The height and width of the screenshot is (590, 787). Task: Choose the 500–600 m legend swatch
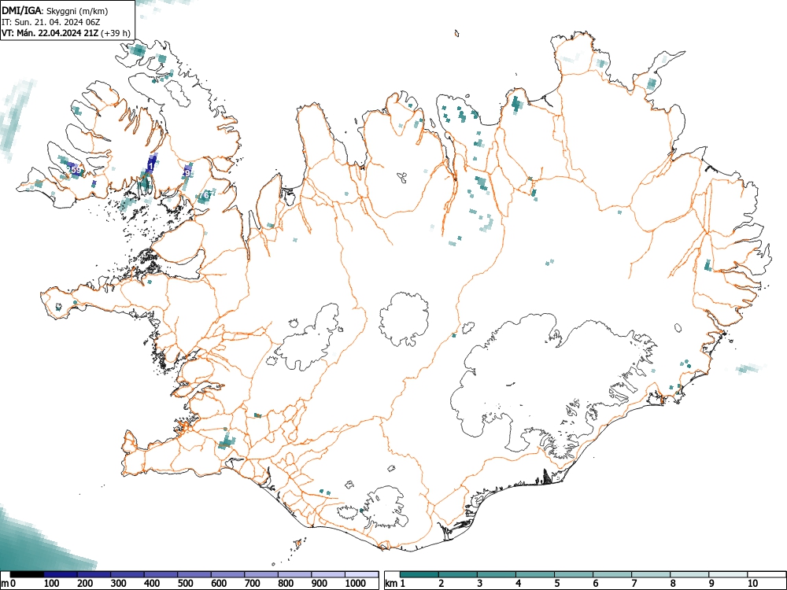[x=194, y=574]
